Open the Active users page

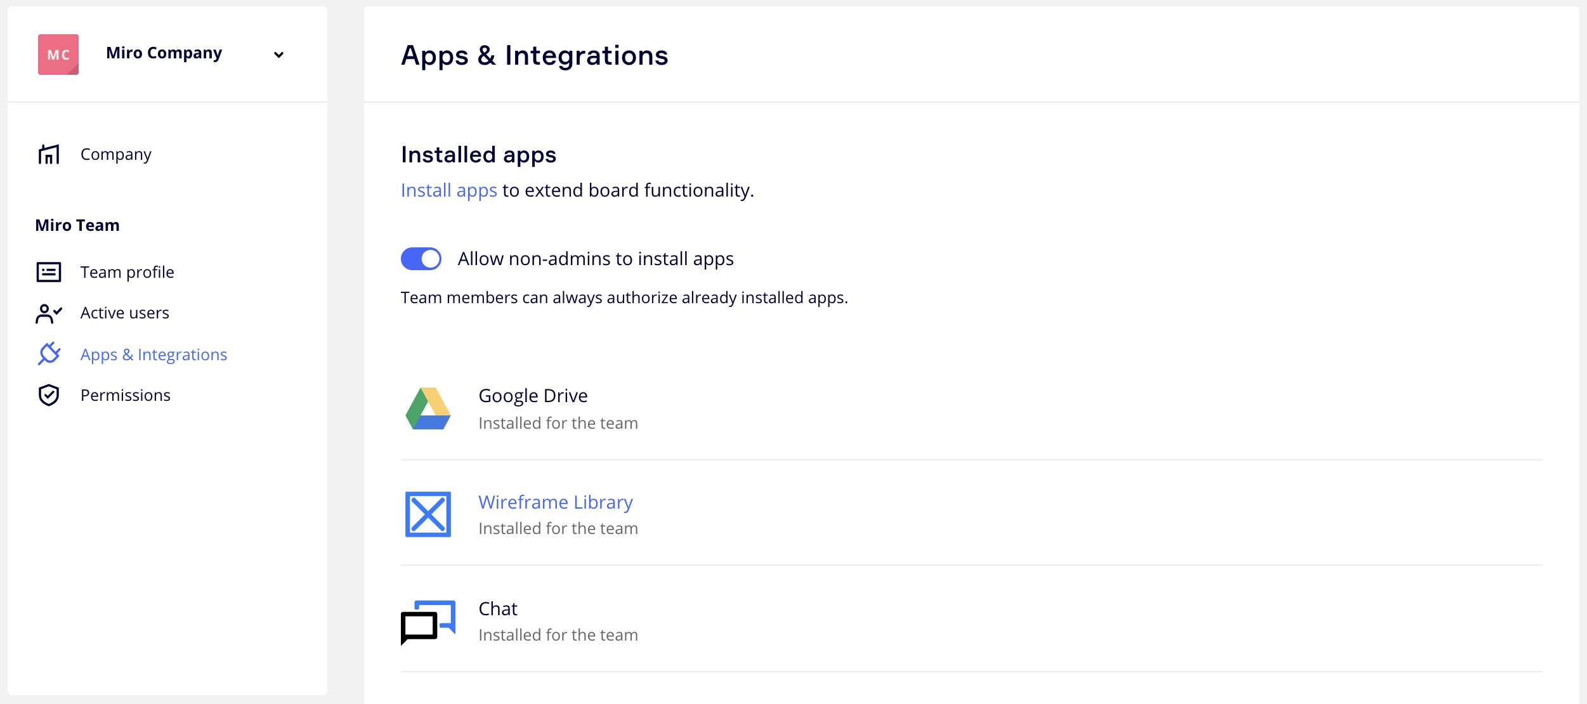coord(125,313)
